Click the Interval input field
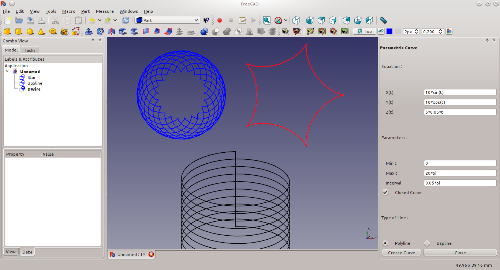This screenshot has width=500, height=270. pyautogui.click(x=460, y=183)
